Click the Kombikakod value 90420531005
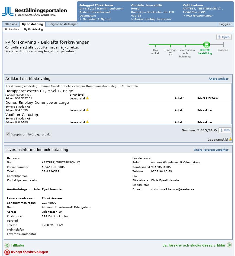Screen dimensions: 235x256 161,167
